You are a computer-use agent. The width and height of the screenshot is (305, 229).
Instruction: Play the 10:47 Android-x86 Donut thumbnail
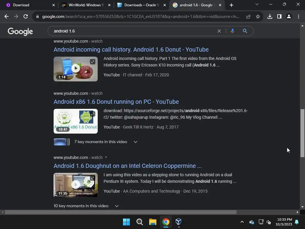pos(75,121)
